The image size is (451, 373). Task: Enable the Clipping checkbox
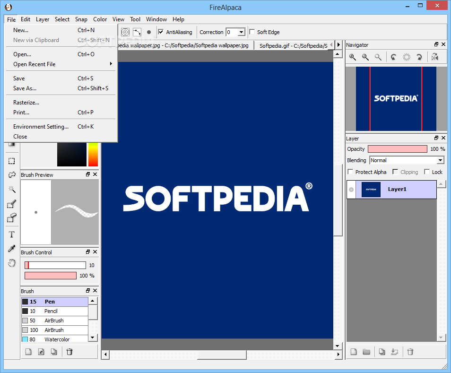(x=395, y=172)
